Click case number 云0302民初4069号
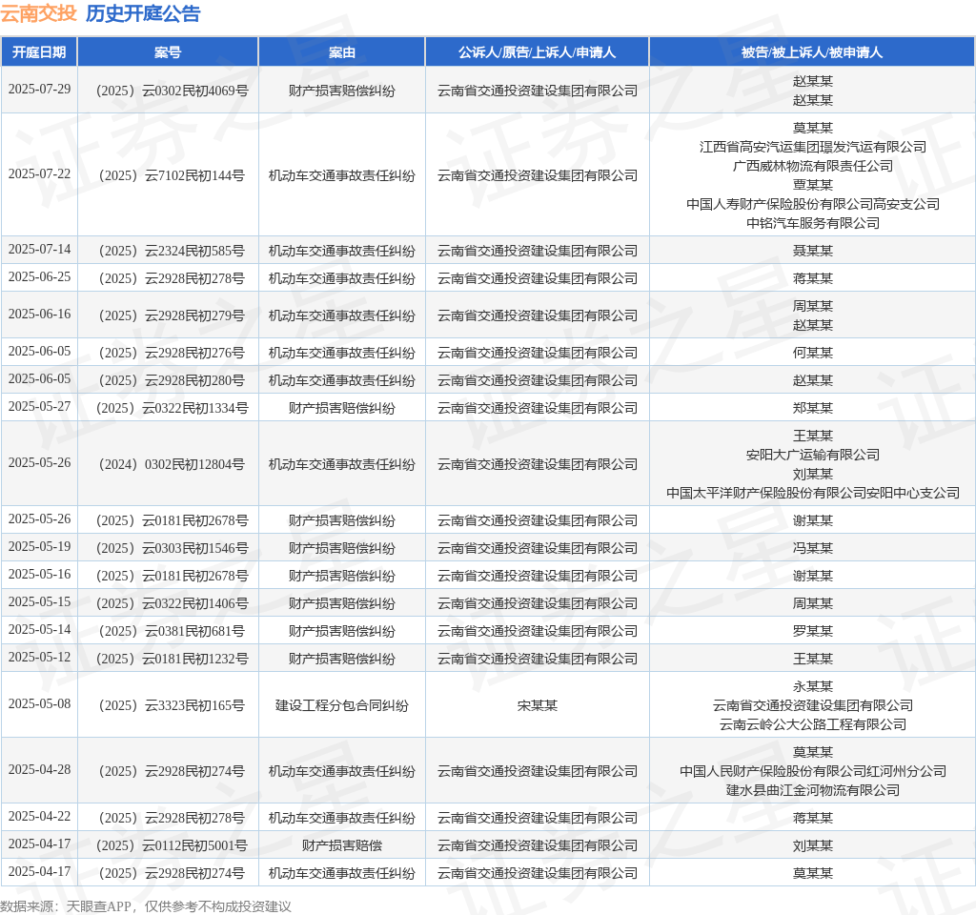The image size is (976, 915). click(x=172, y=91)
